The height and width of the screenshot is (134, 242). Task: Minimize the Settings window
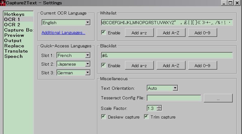point(224,3)
